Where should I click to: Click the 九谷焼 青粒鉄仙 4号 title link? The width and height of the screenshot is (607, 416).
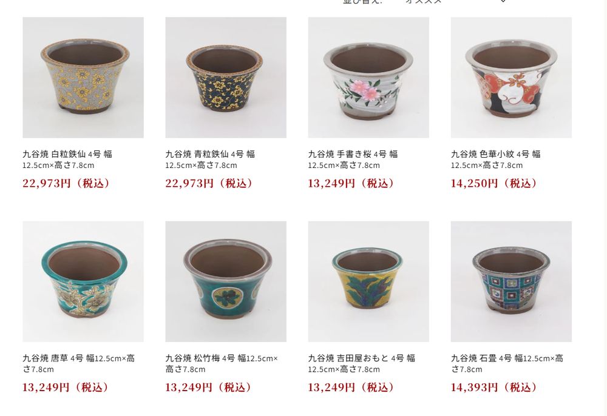click(x=210, y=159)
